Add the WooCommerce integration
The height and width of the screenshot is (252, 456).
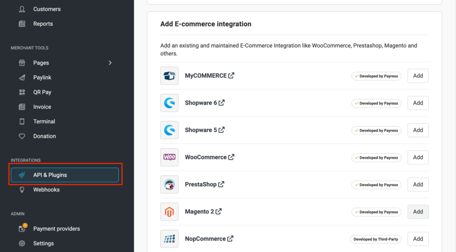tap(418, 157)
